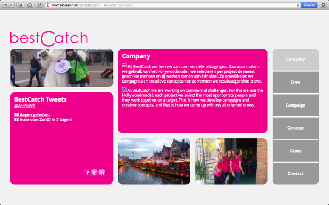The image size is (329, 205).
Task: Open the Twitter icon in the Tweets panel
Action: (x=94, y=173)
